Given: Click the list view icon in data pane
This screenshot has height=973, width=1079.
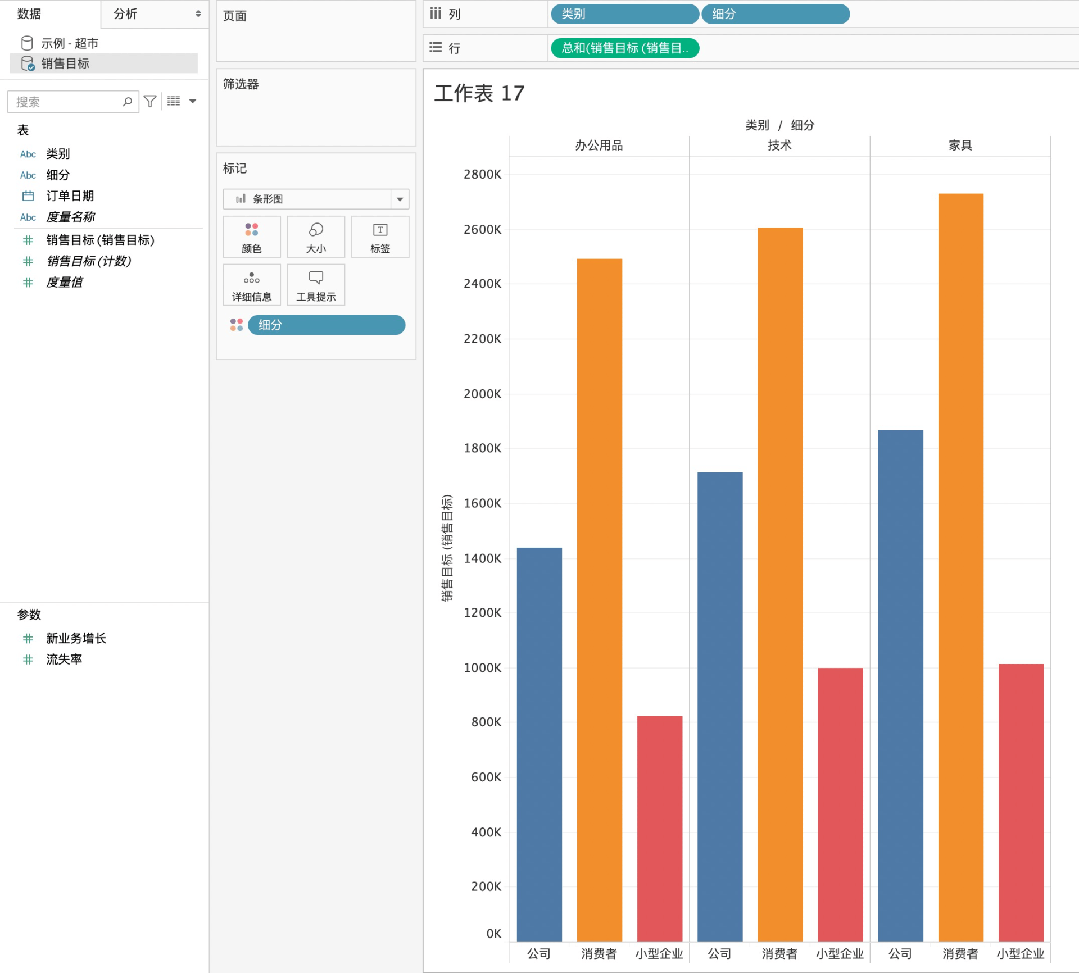Looking at the screenshot, I should (174, 101).
